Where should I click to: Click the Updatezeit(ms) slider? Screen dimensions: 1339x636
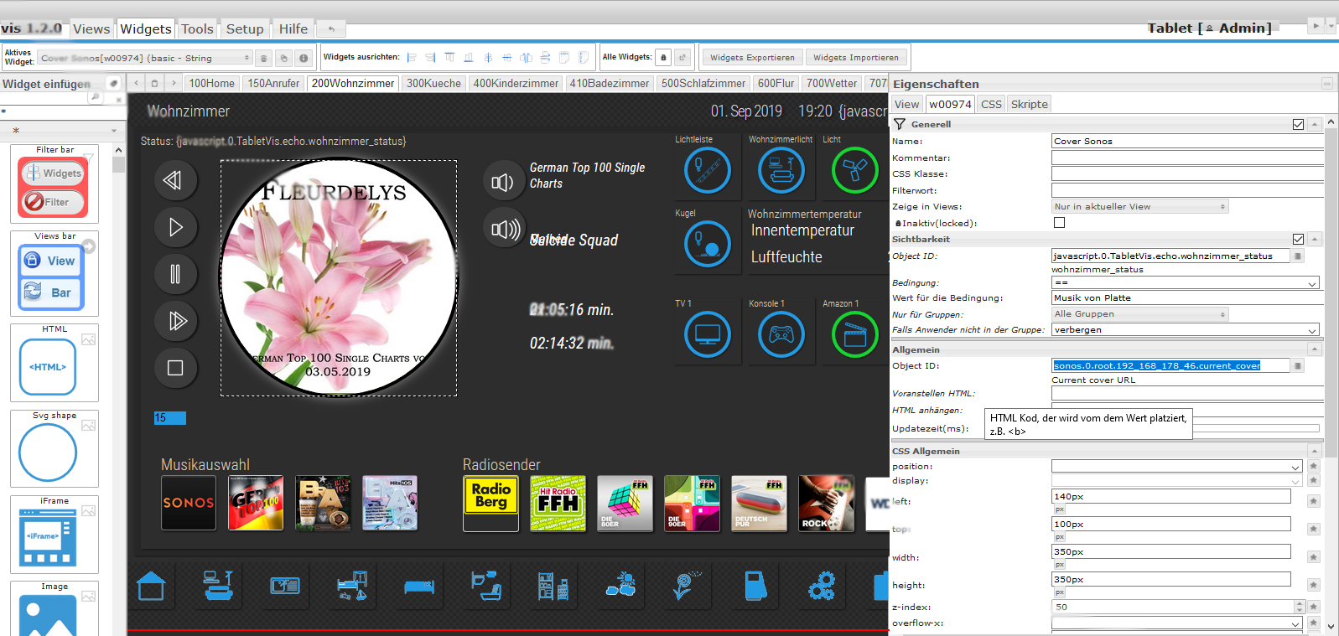coord(1255,428)
